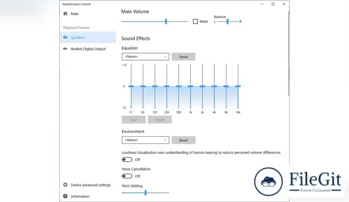Viewport: 349px width, 202px height.
Task: Click the Balance slider thumb
Action: pyautogui.click(x=228, y=21)
